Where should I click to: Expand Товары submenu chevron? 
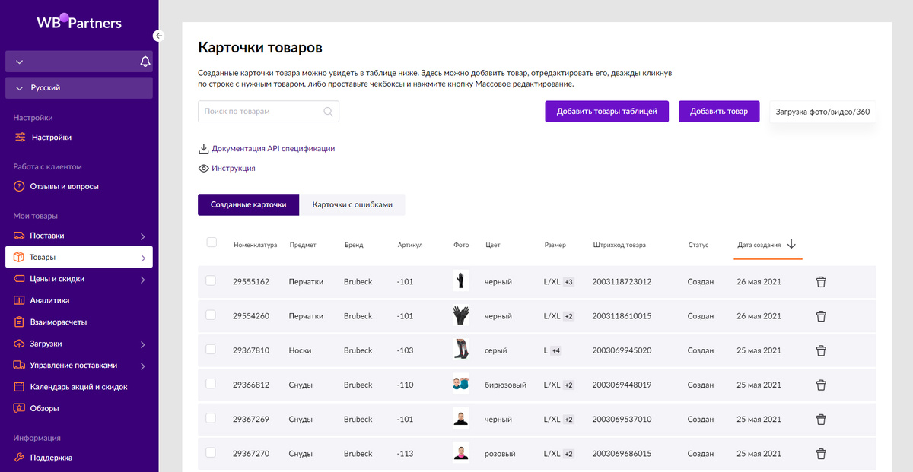tap(143, 258)
